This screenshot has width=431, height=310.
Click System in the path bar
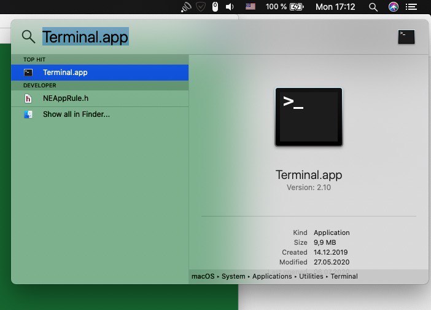click(233, 276)
